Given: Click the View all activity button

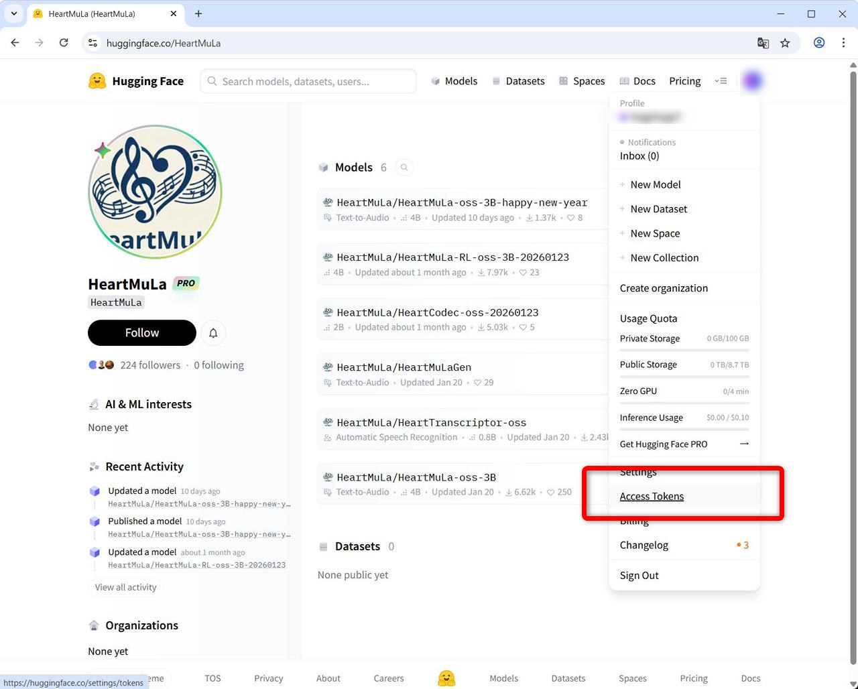Looking at the screenshot, I should tap(125, 588).
